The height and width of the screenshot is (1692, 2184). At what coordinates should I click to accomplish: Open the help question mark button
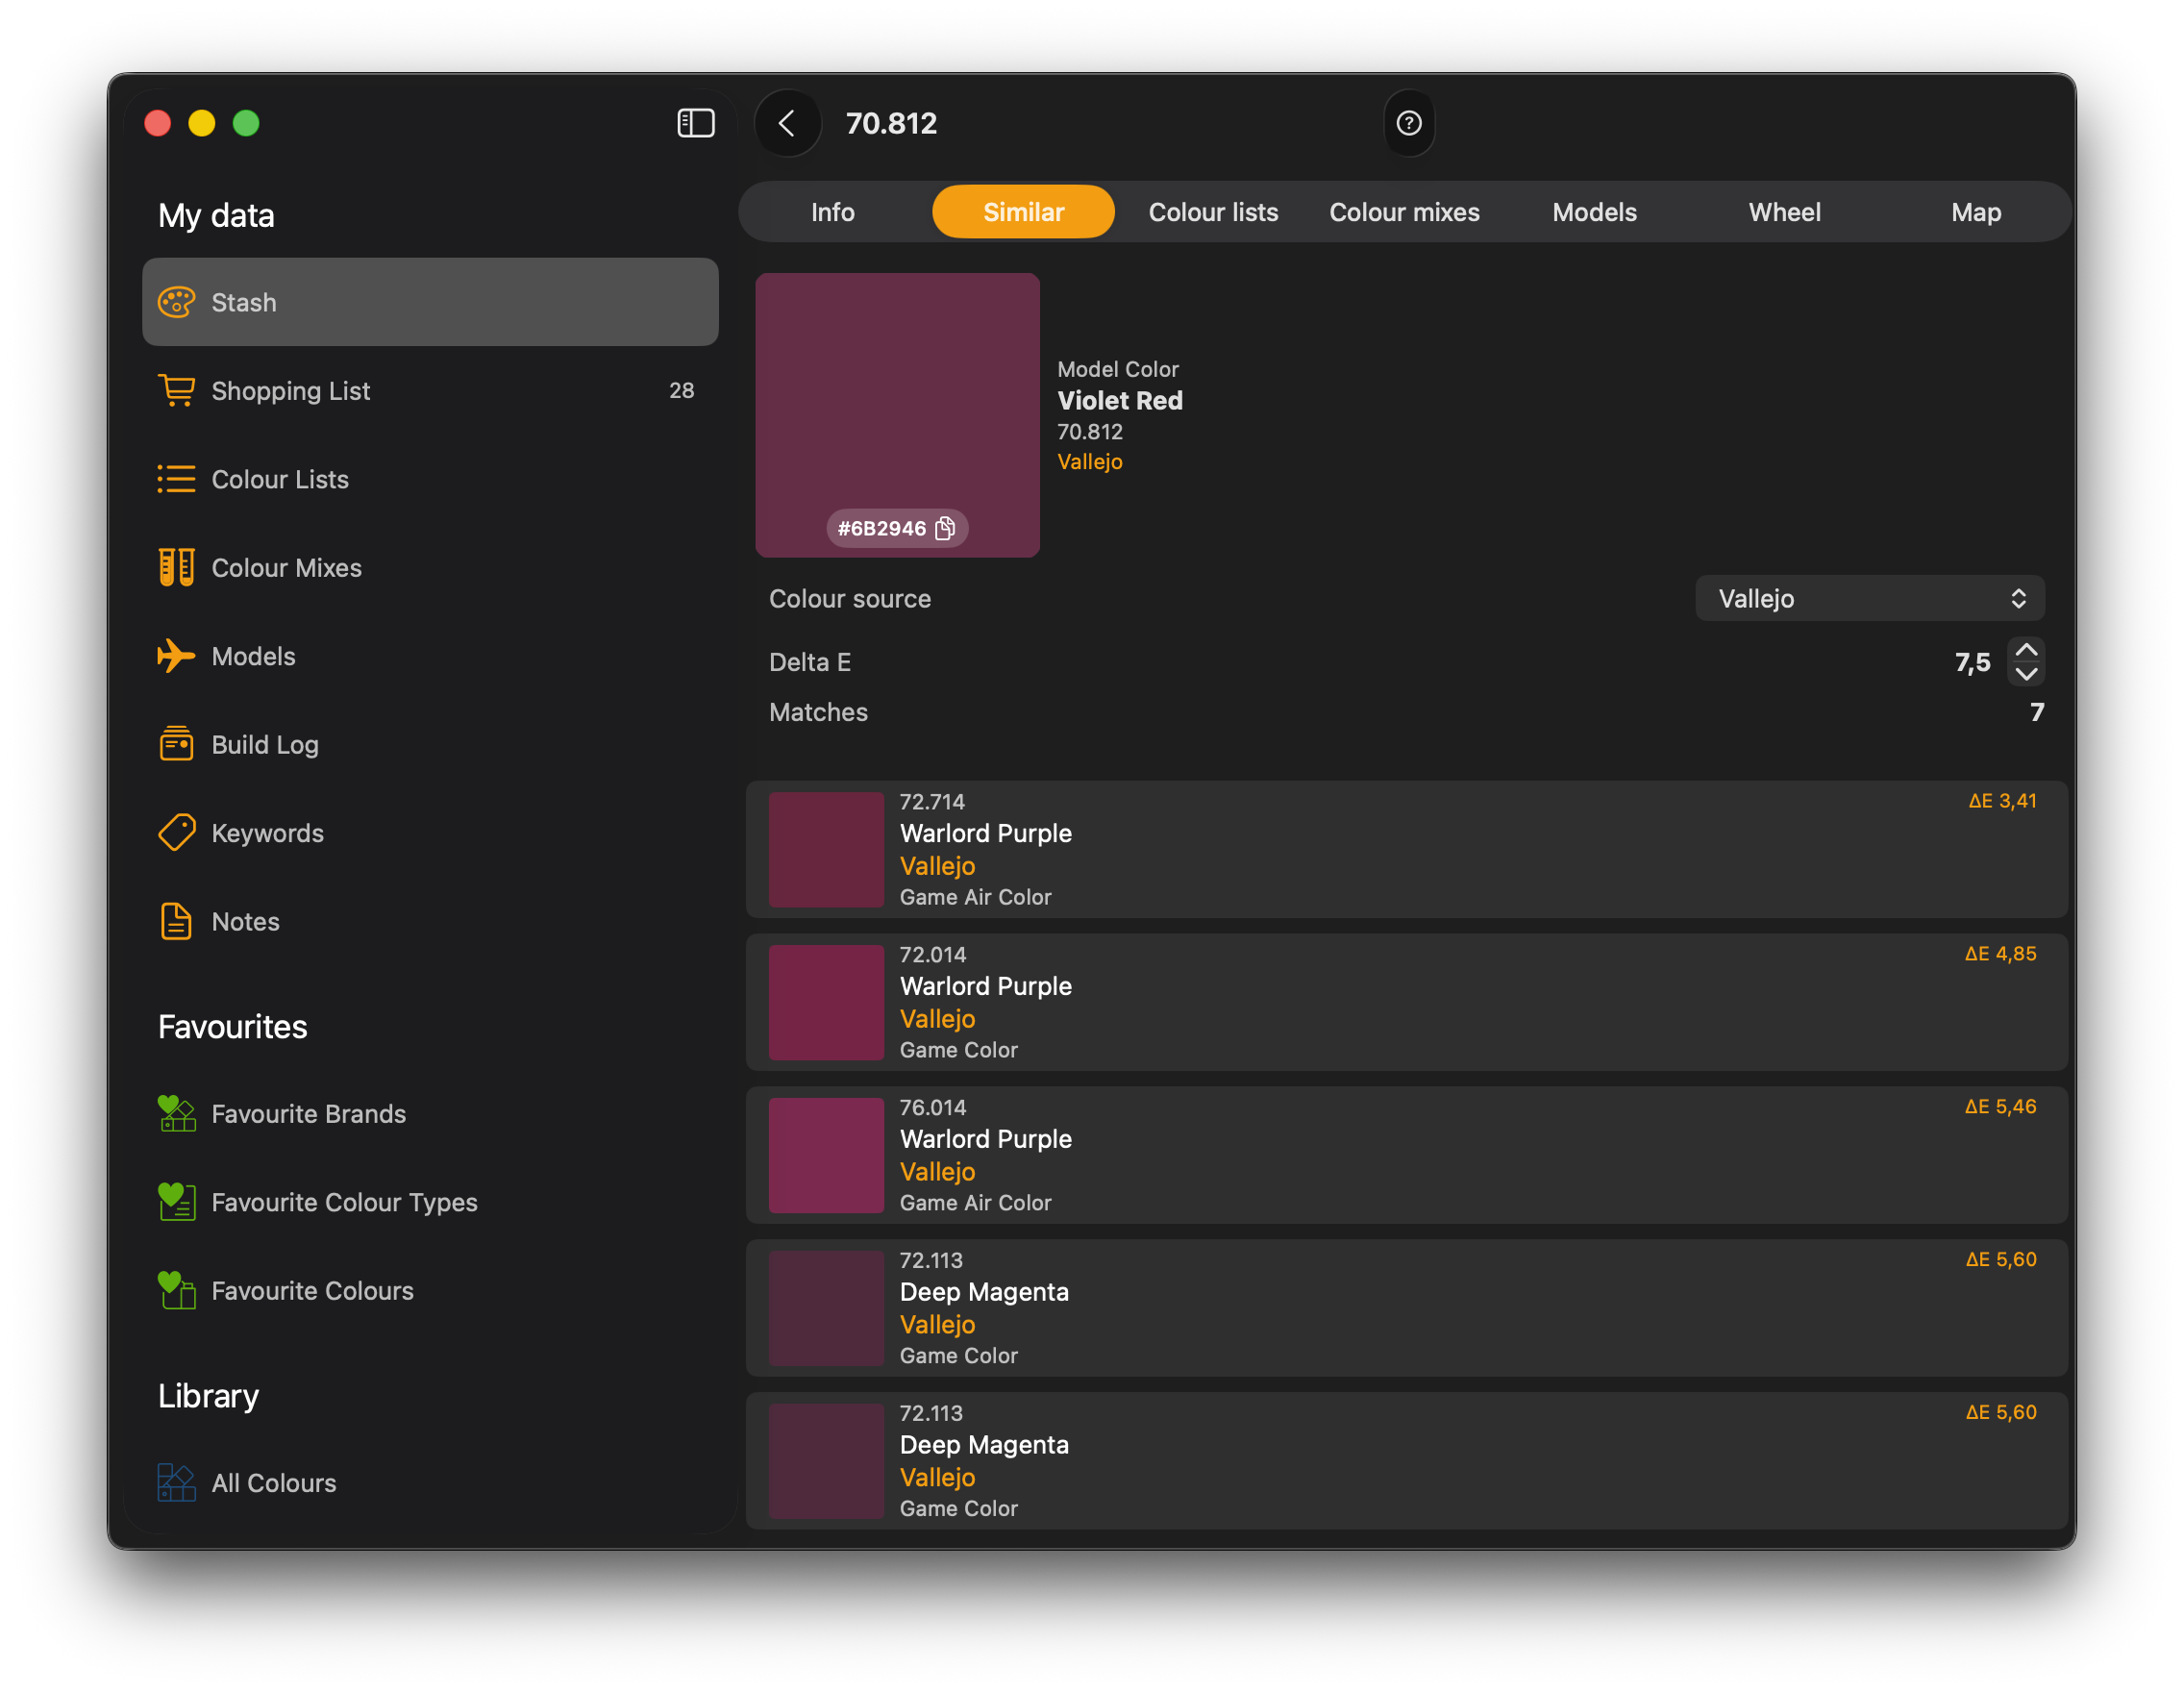(x=1408, y=123)
